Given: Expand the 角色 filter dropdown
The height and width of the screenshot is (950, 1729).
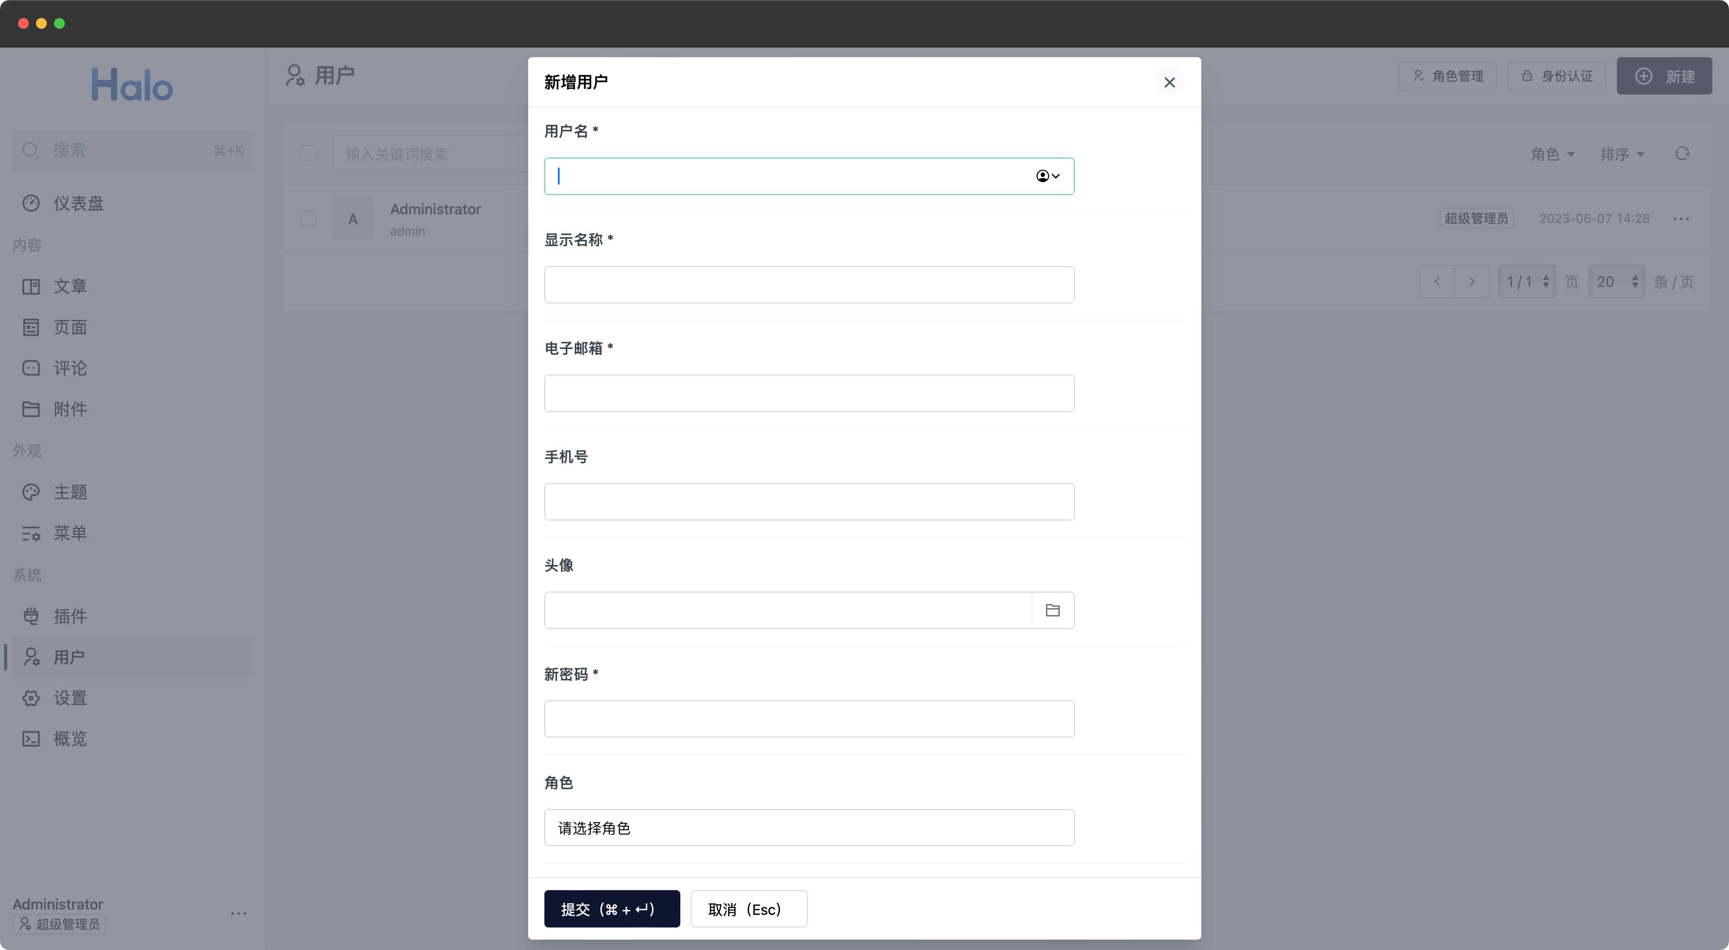Looking at the screenshot, I should (x=1552, y=154).
